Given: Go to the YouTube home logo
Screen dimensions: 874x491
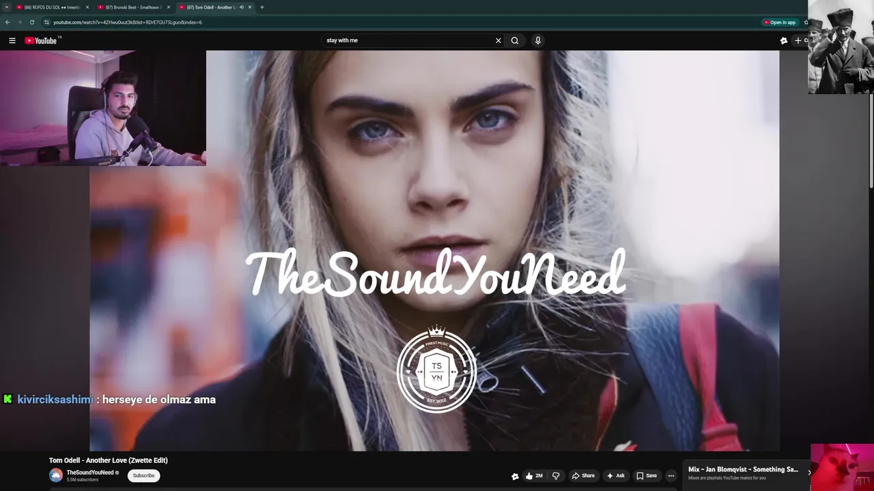Looking at the screenshot, I should 42,40.
